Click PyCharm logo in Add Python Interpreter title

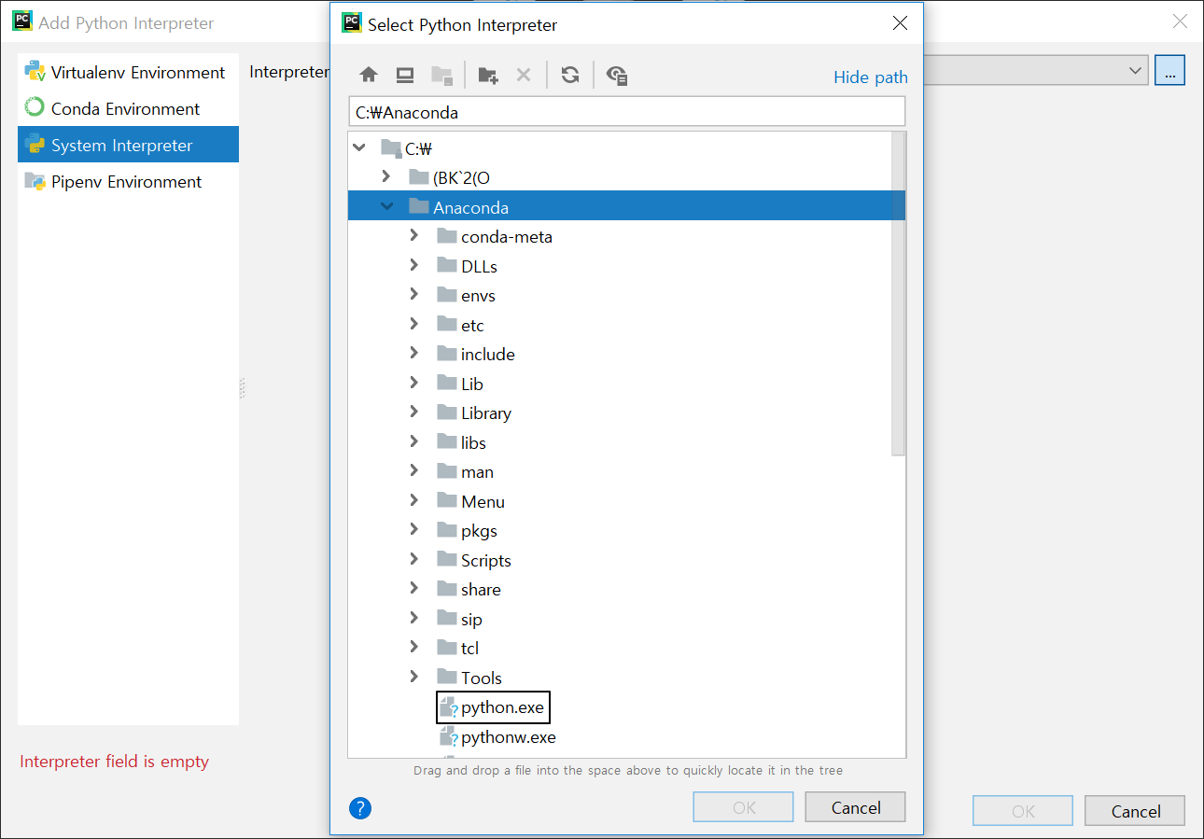[22, 21]
